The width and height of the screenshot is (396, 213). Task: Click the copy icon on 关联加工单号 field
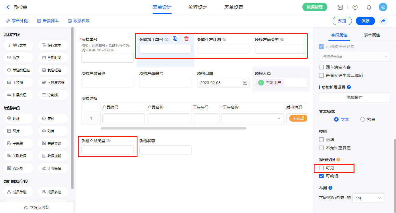coord(175,39)
